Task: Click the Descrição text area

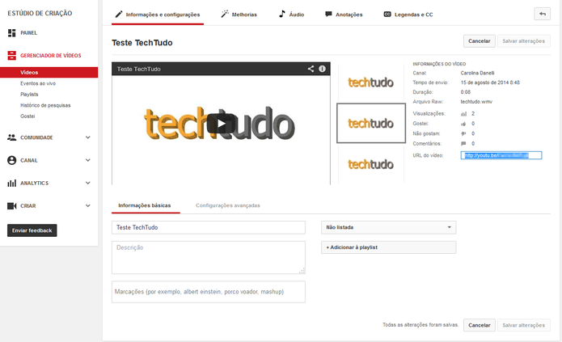Action: pyautogui.click(x=209, y=257)
